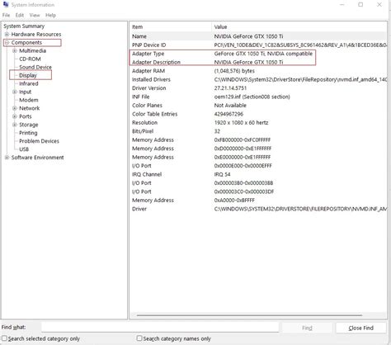Toggle Search category names only checkbox

[x=139, y=338]
